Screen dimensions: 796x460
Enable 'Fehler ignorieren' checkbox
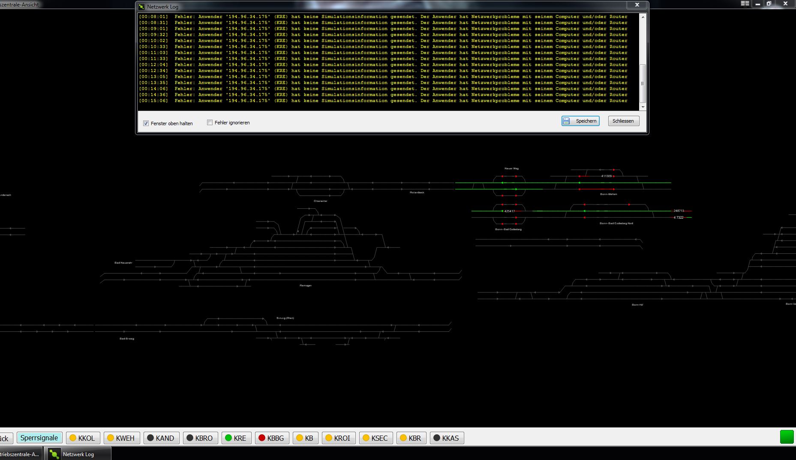point(210,123)
